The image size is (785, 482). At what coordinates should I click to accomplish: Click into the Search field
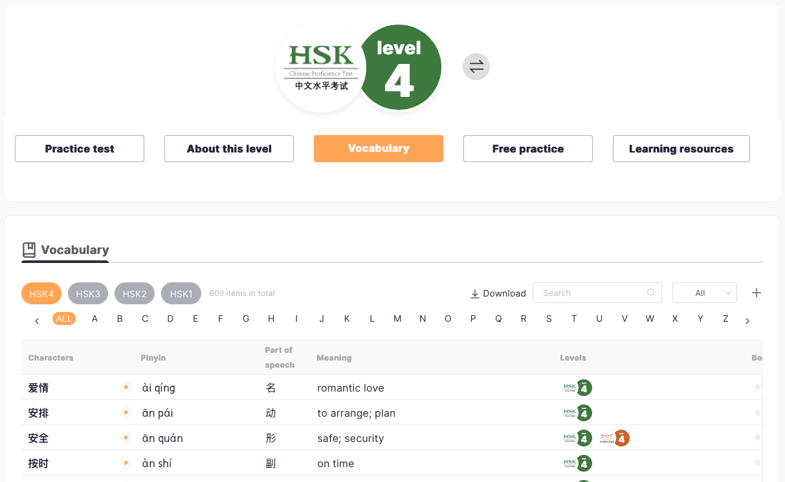coord(597,293)
